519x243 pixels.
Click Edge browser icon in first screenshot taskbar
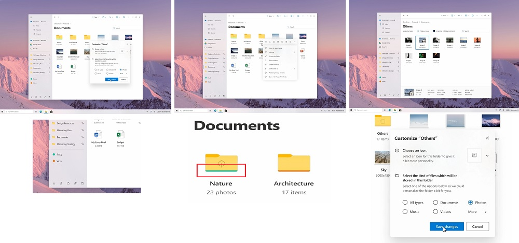point(40,112)
